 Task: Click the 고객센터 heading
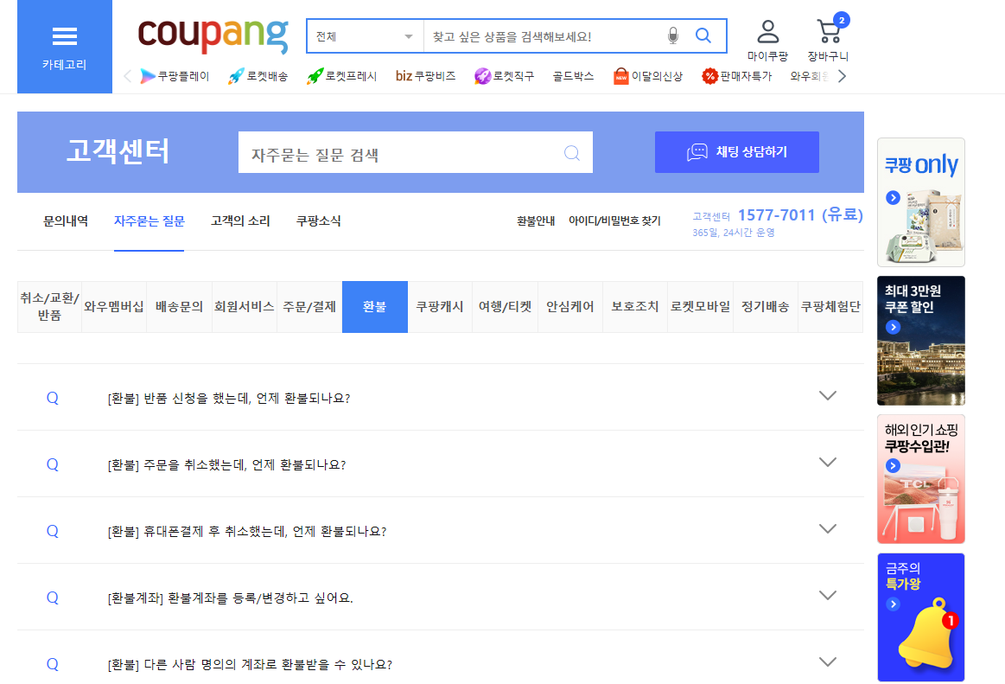118,152
